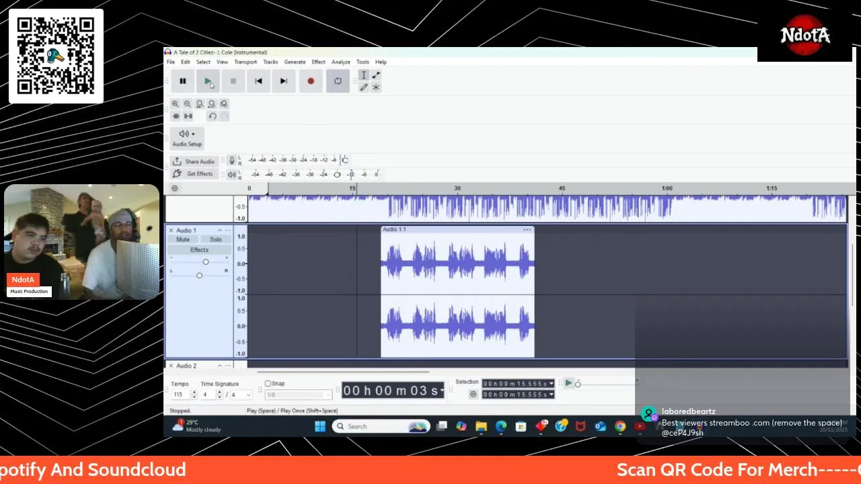
Task: Click the Tempo value field
Action: tap(180, 395)
